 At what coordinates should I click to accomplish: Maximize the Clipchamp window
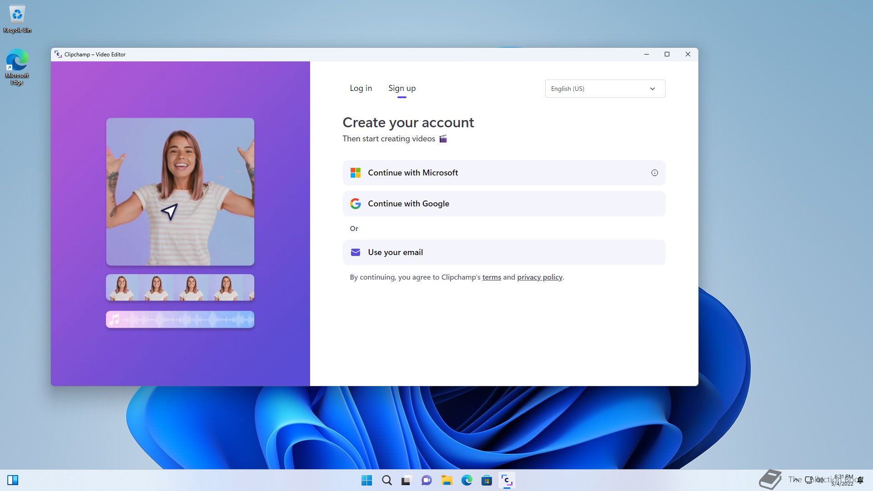(x=667, y=54)
